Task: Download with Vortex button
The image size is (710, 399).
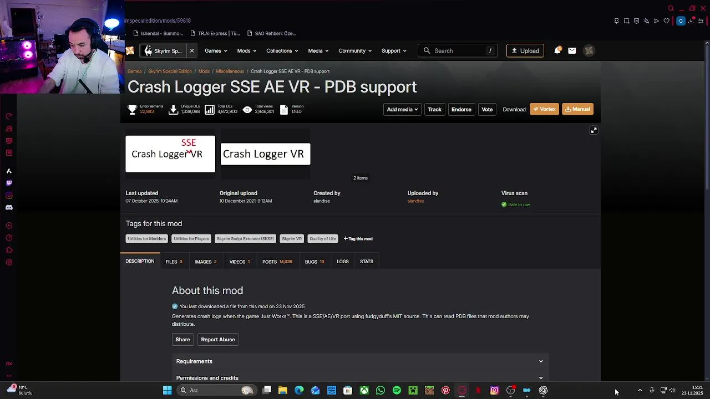Action: [544, 109]
